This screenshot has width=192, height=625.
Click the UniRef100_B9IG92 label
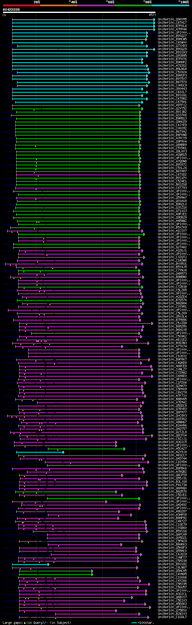click(x=172, y=564)
